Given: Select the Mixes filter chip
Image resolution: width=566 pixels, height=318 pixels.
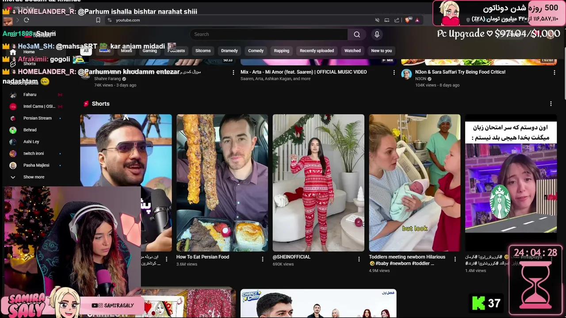Looking at the screenshot, I should pyautogui.click(x=126, y=51).
